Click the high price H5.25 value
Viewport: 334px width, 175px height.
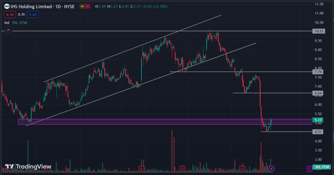113,6
